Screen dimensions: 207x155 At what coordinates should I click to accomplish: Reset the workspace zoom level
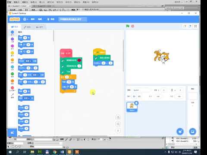pyautogui.click(x=118, y=130)
